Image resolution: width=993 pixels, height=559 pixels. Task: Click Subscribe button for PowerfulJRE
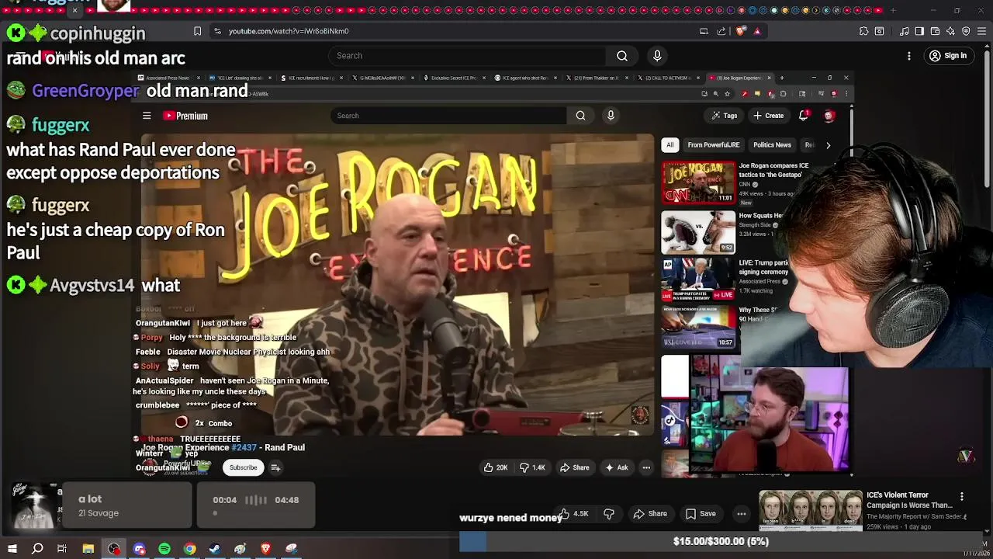click(x=243, y=467)
